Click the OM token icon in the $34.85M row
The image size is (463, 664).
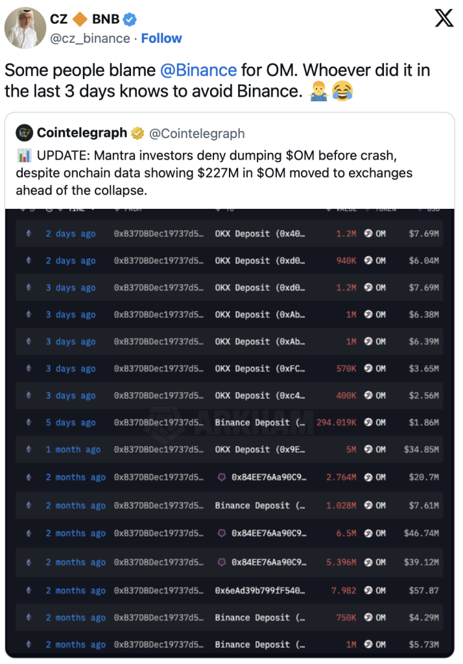pos(368,449)
